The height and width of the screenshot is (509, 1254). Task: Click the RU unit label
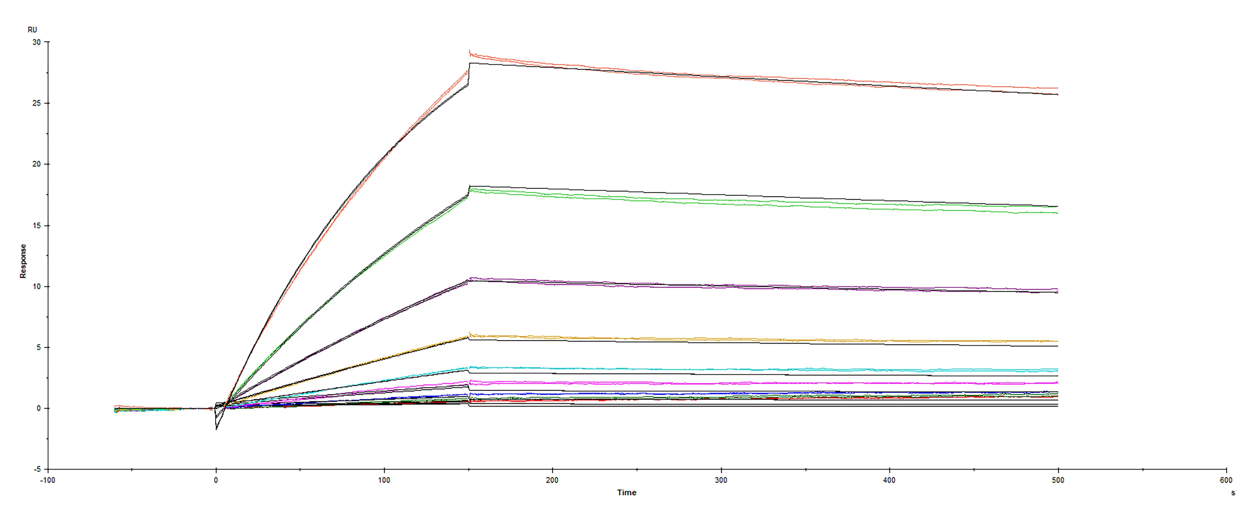[x=32, y=30]
